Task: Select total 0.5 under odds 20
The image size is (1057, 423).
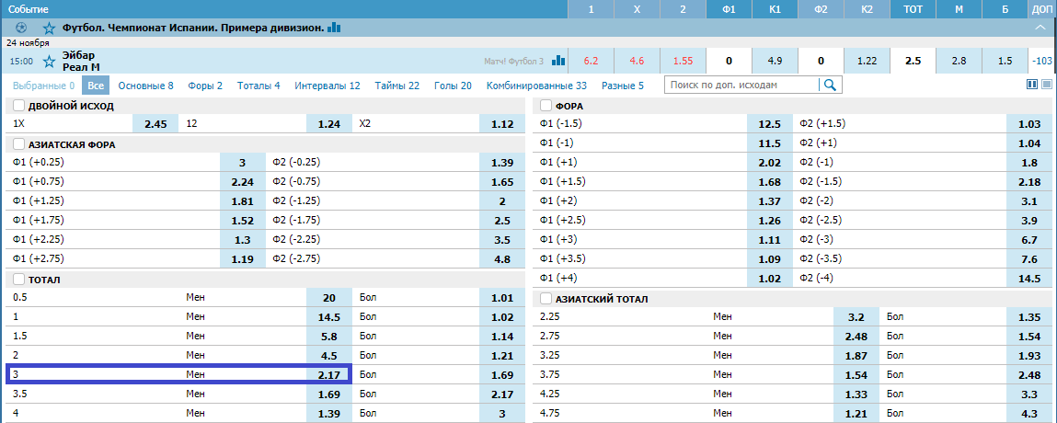Action: (329, 297)
